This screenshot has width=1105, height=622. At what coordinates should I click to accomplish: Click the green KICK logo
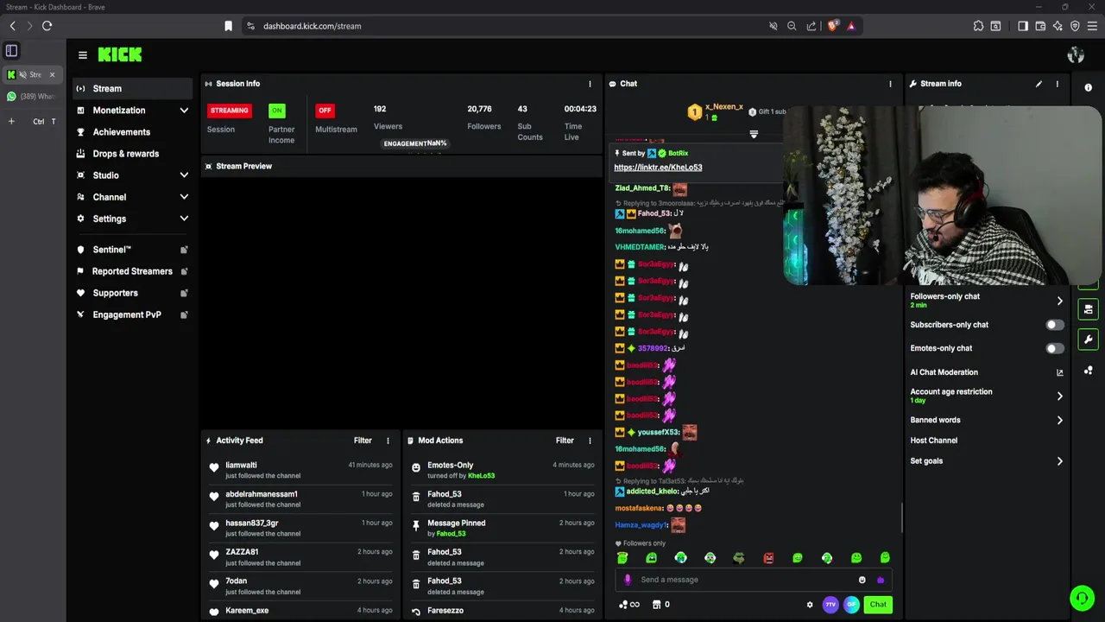[x=119, y=54]
